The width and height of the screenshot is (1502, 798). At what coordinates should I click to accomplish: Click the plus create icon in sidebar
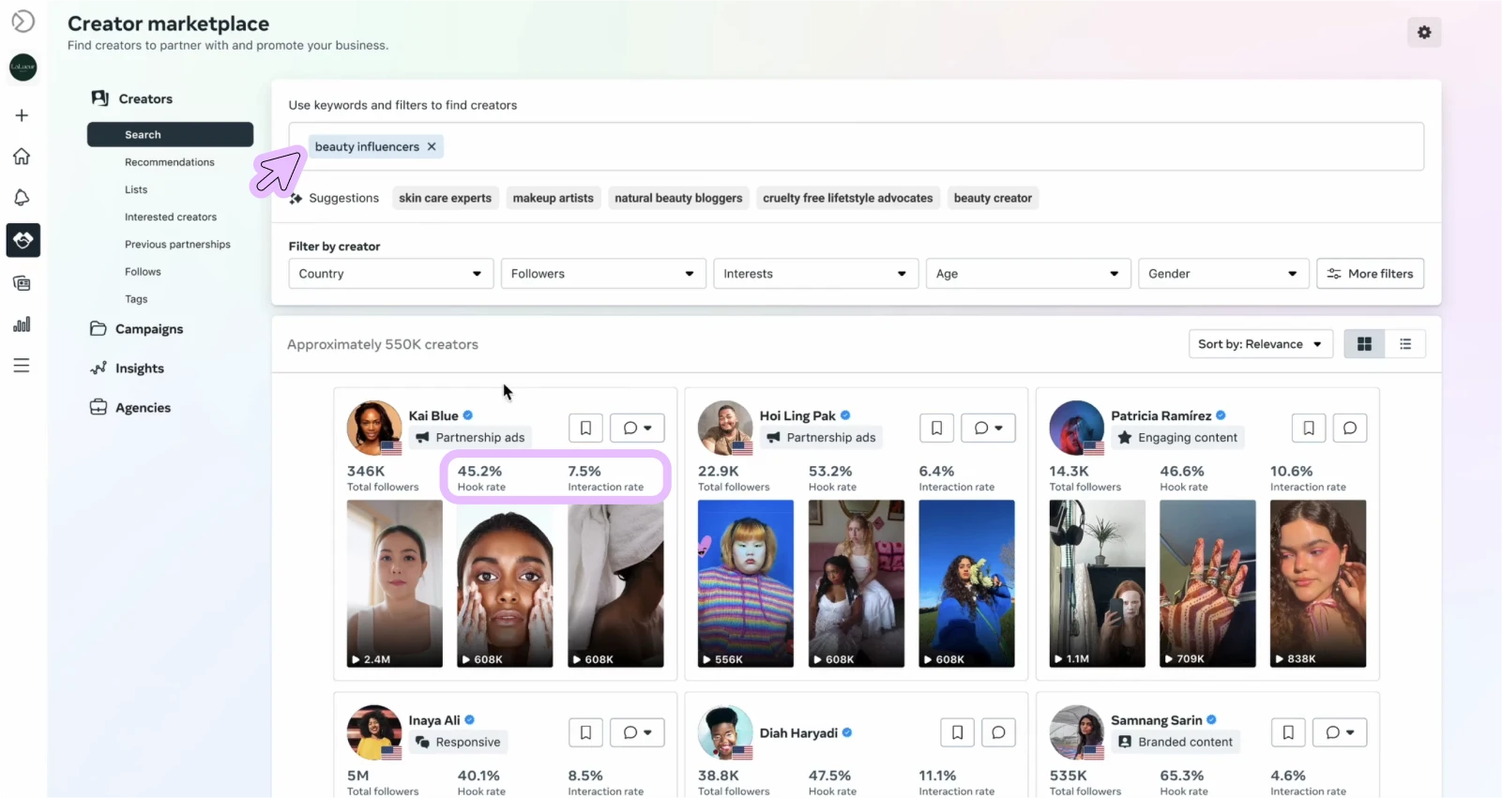tap(22, 115)
